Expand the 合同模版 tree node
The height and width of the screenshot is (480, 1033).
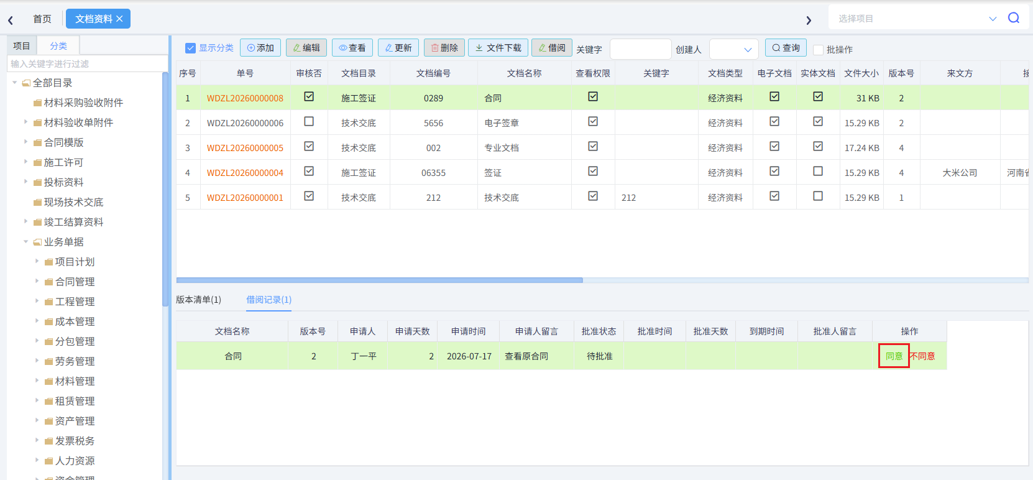coord(25,142)
